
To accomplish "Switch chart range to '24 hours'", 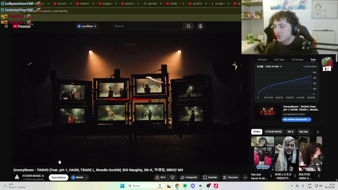I will point(262,60).
